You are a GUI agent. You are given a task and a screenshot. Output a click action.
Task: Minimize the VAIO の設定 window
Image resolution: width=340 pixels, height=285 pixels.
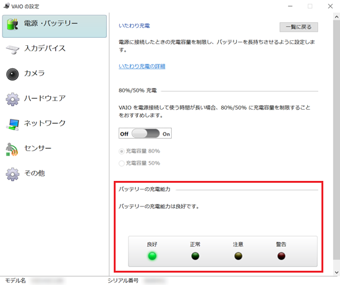290,6
